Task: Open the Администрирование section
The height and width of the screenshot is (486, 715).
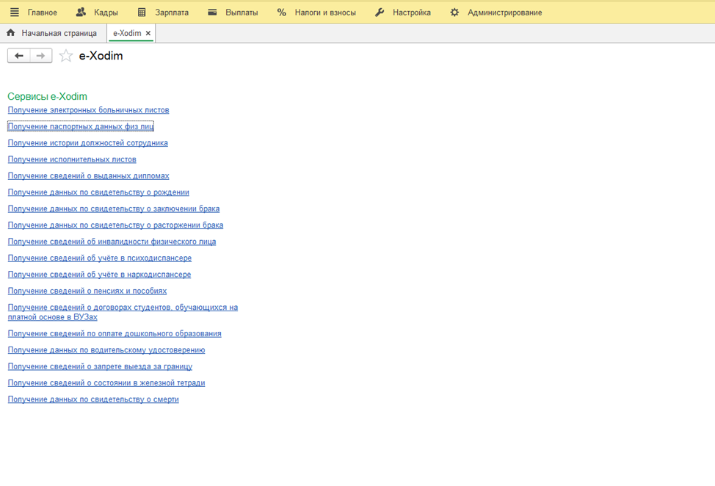Action: [496, 12]
